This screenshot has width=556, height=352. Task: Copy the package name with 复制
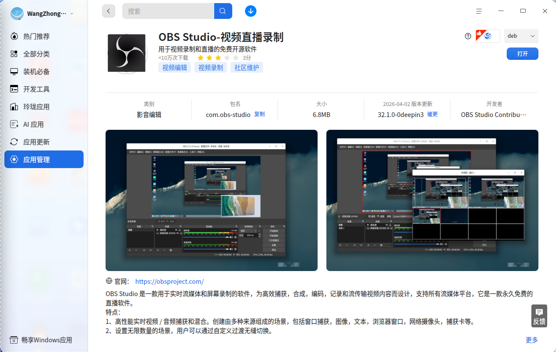[x=260, y=114]
